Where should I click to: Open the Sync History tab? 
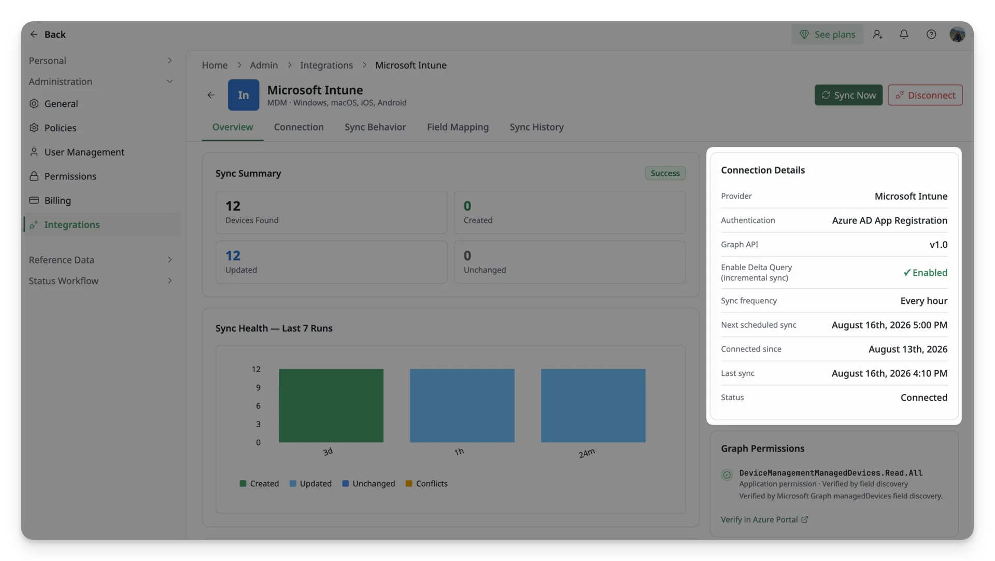click(x=536, y=127)
